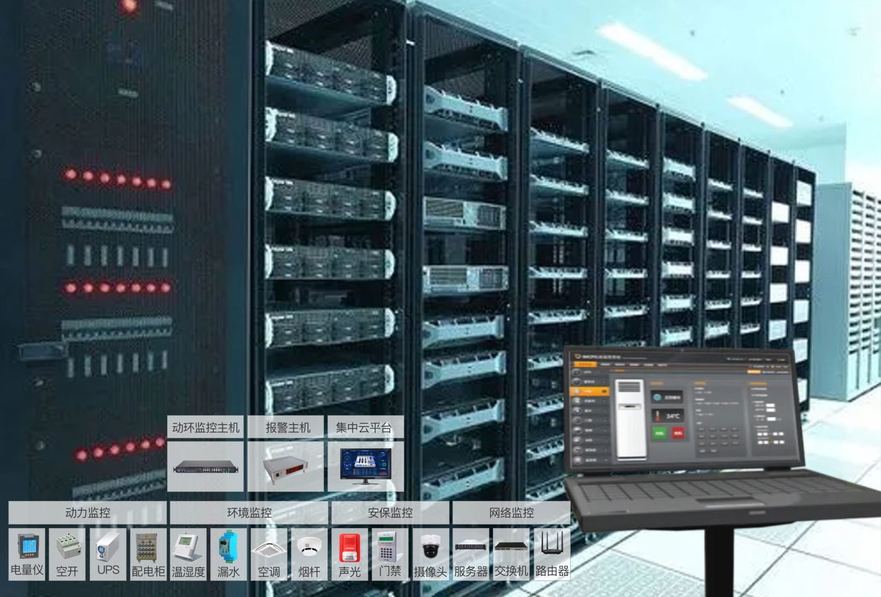The image size is (881, 597).
Task: Open the 门禁 access control icon
Action: pos(389,547)
